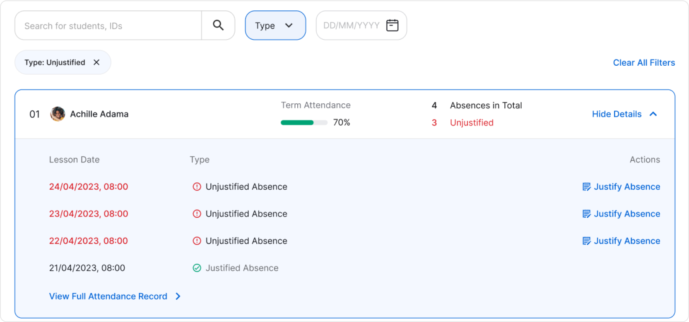
Task: Click chevron next to View Full Attendance Record
Action: 178,296
